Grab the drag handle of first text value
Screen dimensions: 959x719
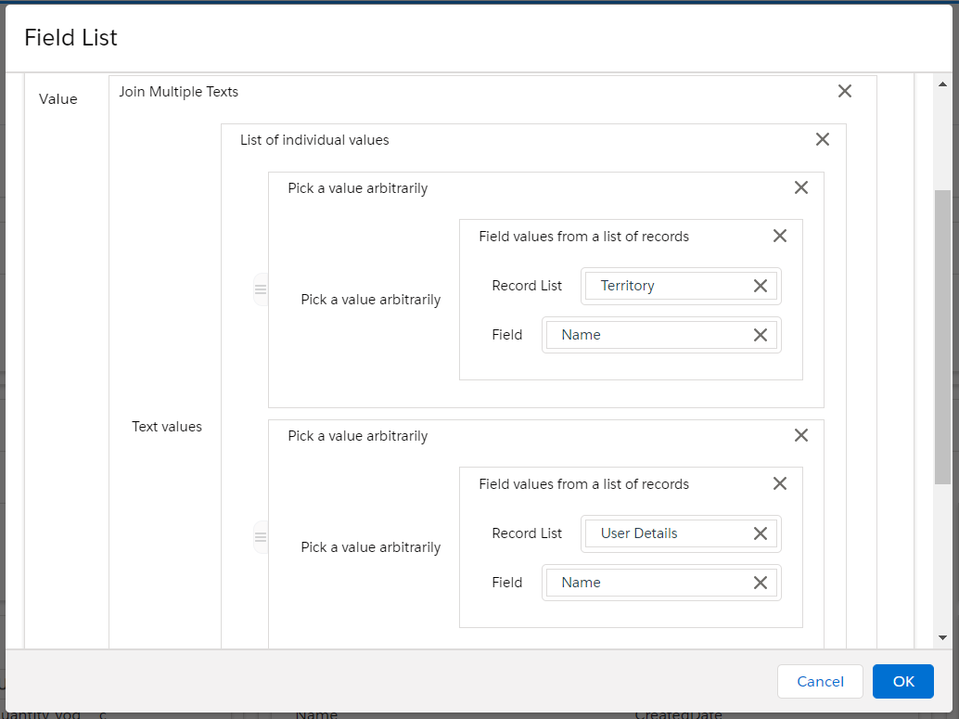click(x=261, y=289)
